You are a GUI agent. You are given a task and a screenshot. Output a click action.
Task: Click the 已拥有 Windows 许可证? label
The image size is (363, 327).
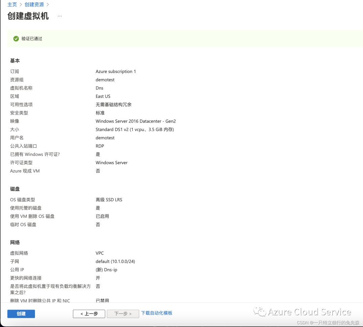(35, 154)
